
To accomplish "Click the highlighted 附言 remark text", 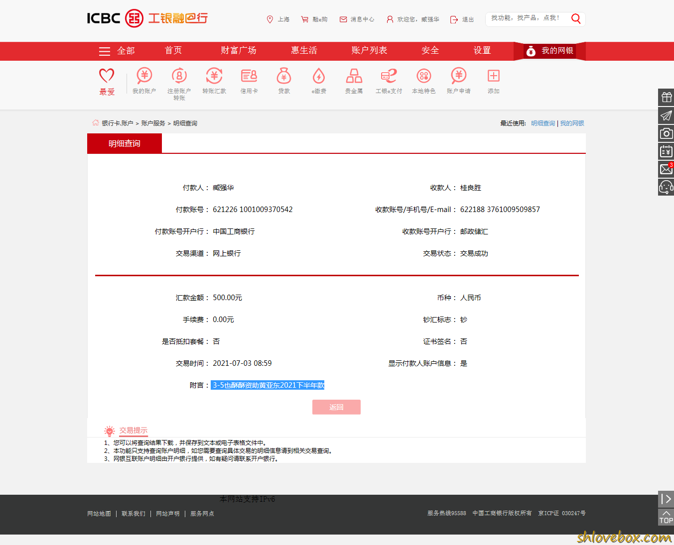I will 268,385.
